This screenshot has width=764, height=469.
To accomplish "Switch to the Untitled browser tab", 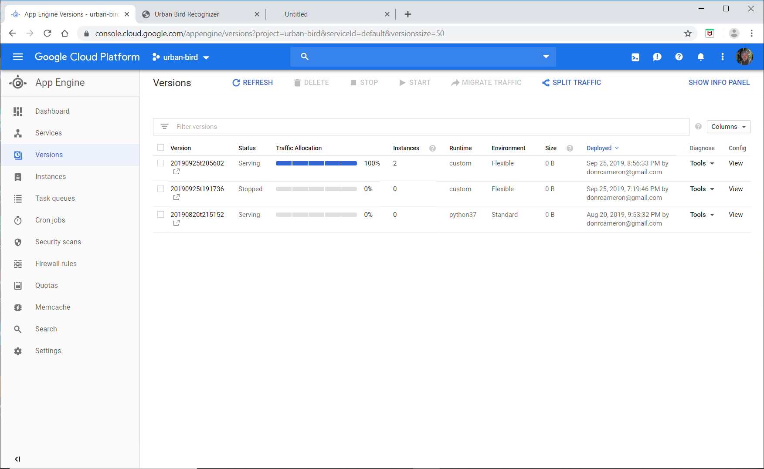I will (331, 14).
